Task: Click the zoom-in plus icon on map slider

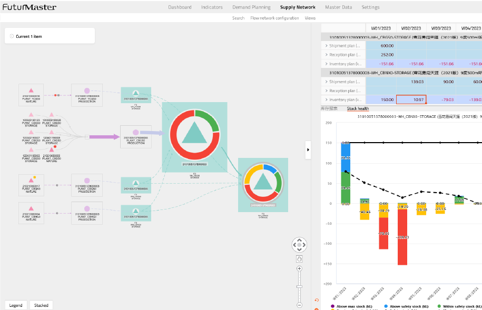Action: click(299, 269)
